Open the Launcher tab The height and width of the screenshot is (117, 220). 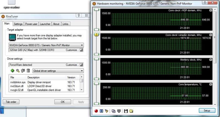45,24
